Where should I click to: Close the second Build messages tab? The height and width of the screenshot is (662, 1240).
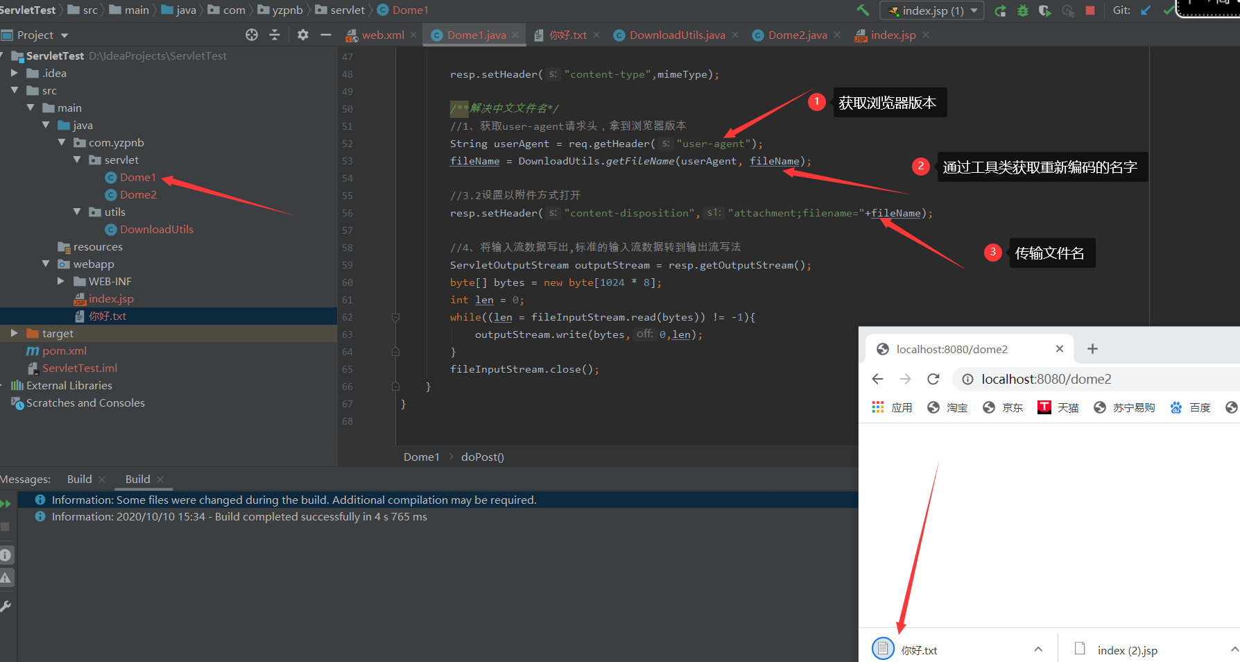tap(160, 479)
